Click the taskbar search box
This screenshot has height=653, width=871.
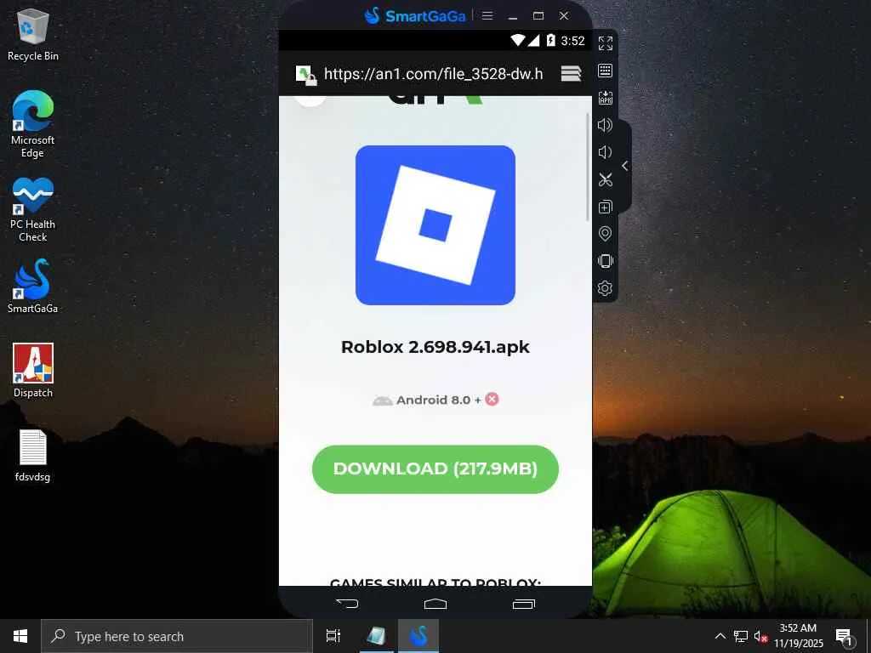coord(177,636)
